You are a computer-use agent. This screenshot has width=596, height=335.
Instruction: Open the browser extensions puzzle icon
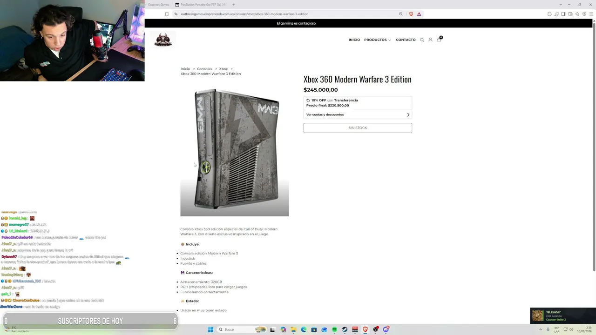549,14
